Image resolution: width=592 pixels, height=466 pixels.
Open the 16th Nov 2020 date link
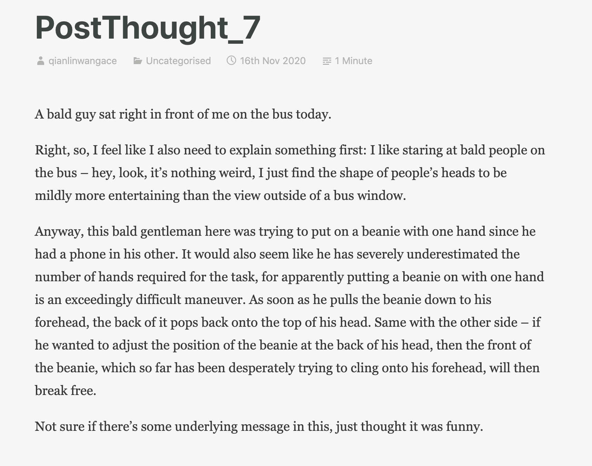[273, 61]
